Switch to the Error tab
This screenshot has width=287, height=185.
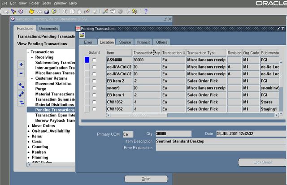(88, 42)
